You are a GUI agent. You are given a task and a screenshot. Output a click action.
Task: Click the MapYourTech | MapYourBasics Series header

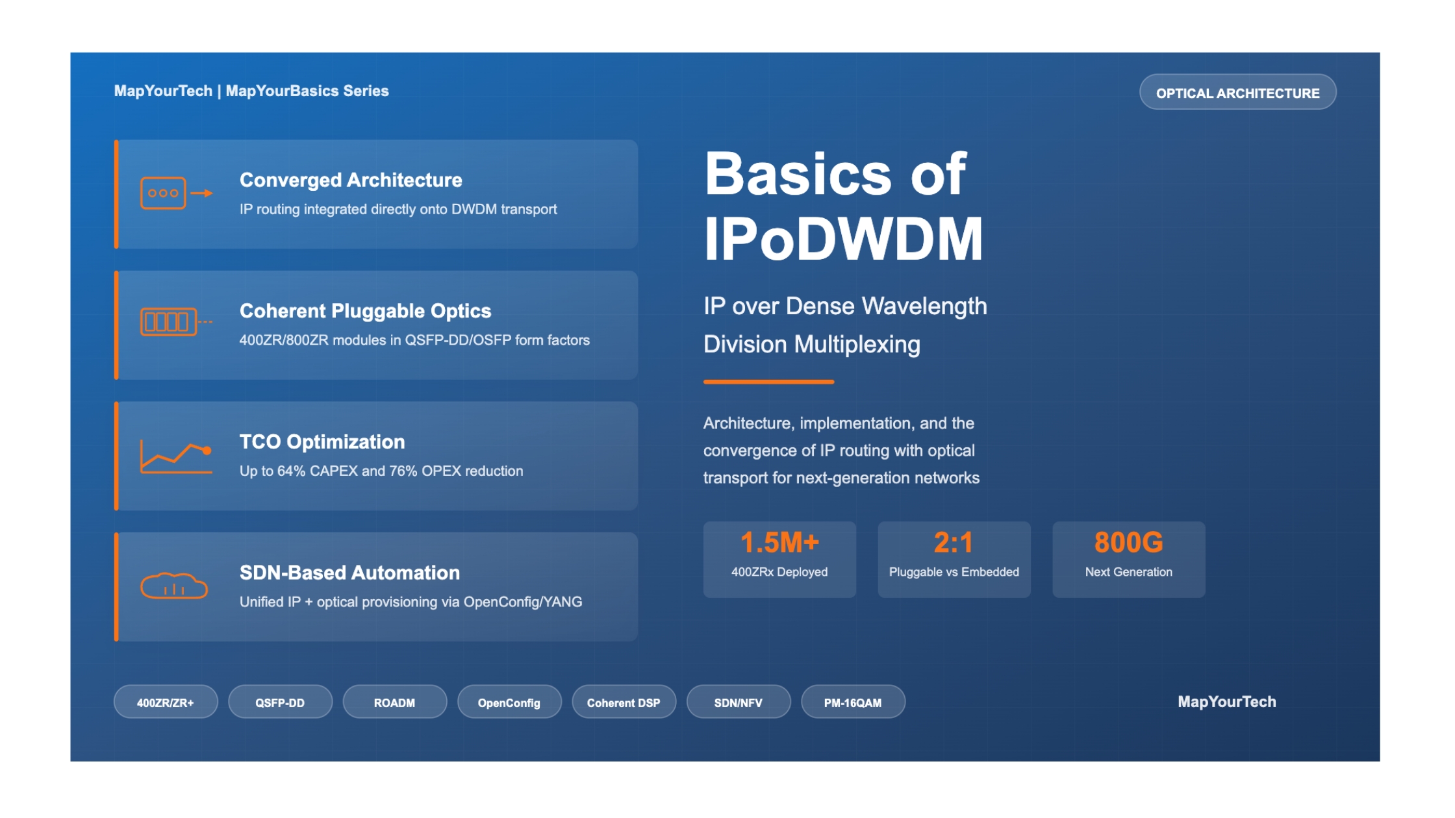[251, 91]
